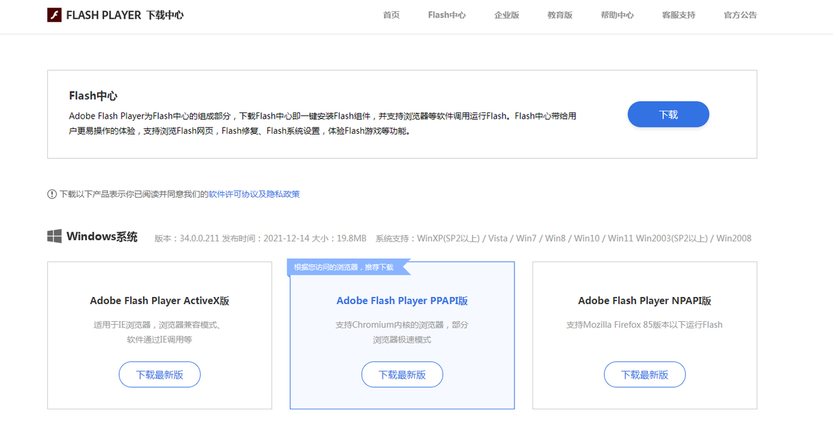Download the NPAPI版 with 下载最新版 button

coord(644,374)
